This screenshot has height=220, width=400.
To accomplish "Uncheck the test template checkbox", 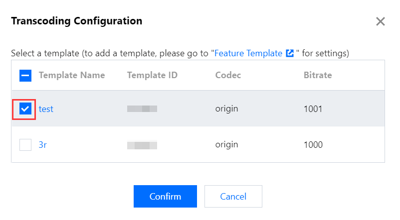I will 25,109.
